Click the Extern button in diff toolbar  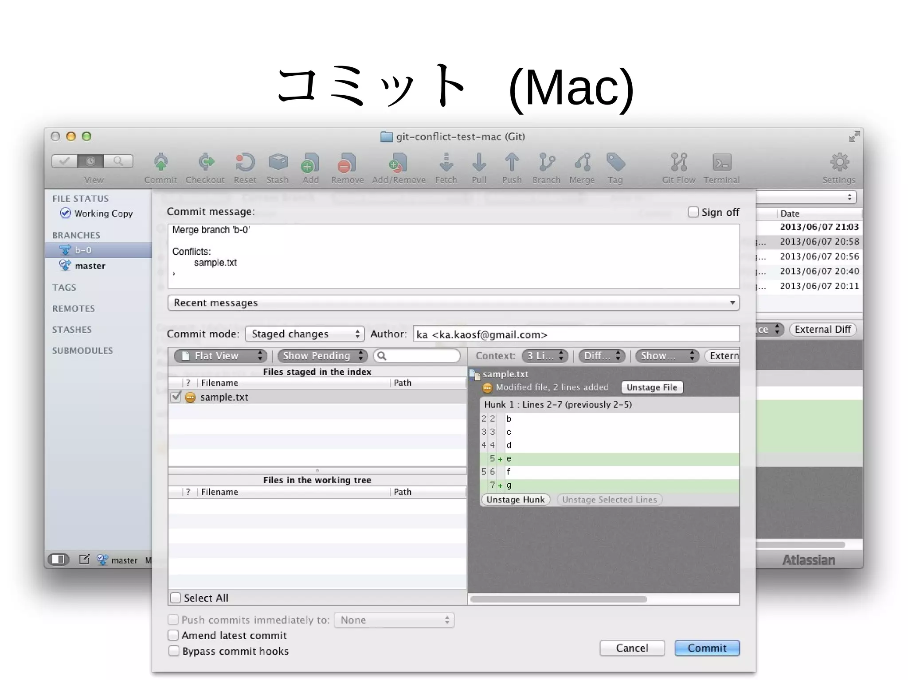click(723, 356)
